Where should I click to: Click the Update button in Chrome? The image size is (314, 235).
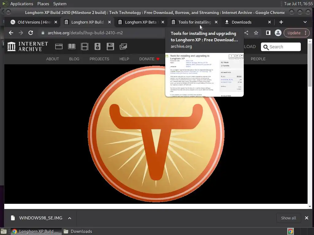(294, 33)
